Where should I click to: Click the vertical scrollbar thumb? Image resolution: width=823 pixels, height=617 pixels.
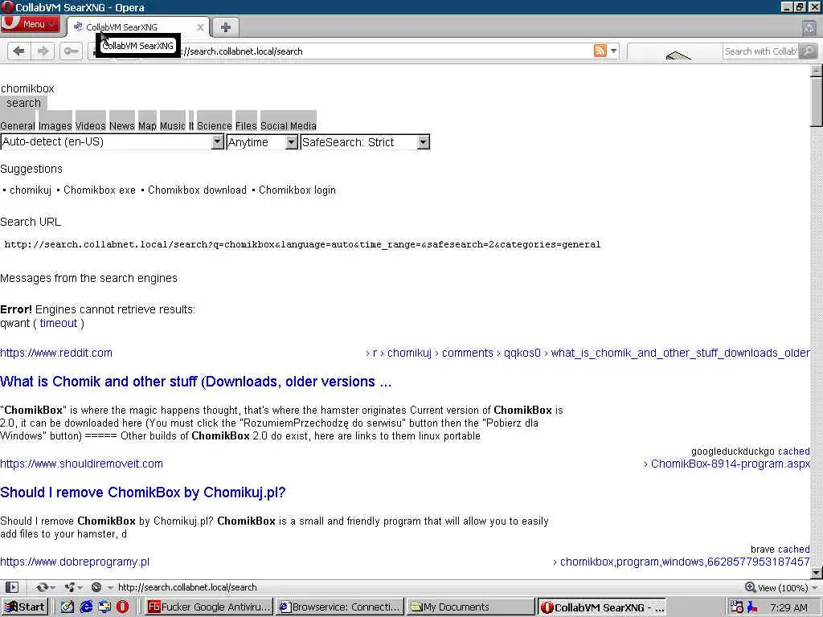click(x=817, y=101)
